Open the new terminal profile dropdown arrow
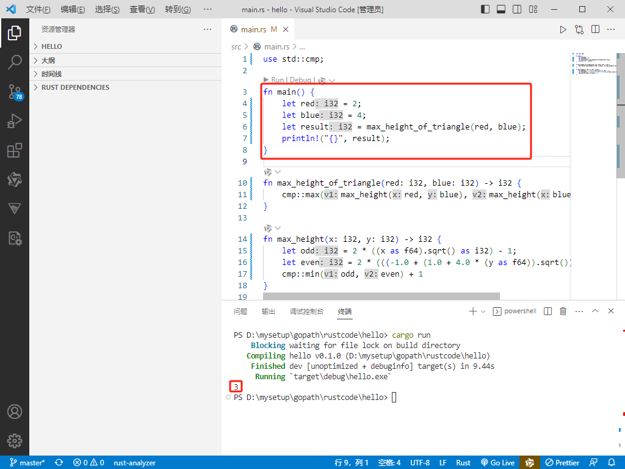Viewport: 625px width, 469px height. pyautogui.click(x=483, y=311)
